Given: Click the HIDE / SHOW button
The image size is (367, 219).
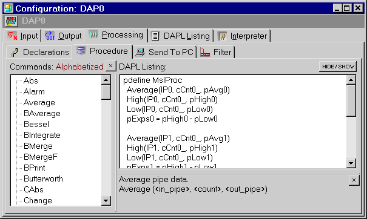Looking at the screenshot, I should tap(338, 67).
